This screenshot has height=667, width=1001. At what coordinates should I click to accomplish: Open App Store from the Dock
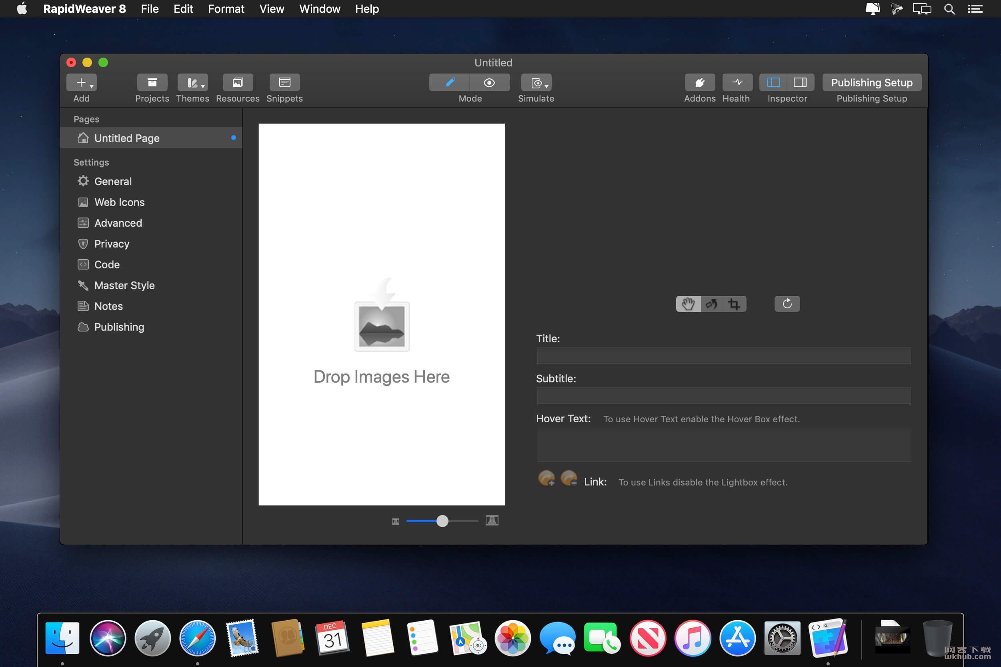(x=738, y=638)
